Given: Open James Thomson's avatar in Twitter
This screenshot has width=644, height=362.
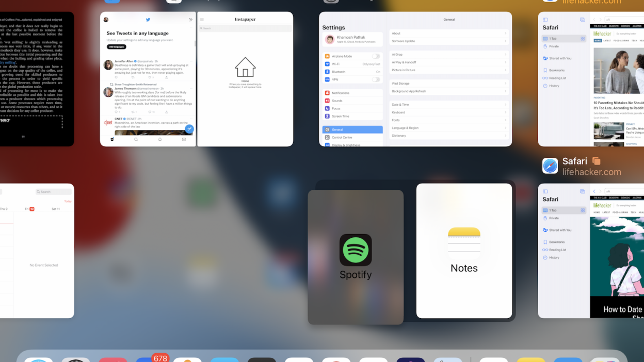Looking at the screenshot, I should click(x=108, y=92).
